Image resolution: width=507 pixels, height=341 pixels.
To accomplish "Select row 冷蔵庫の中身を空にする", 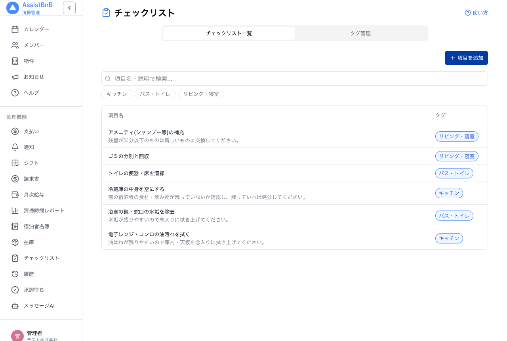I will (295, 193).
